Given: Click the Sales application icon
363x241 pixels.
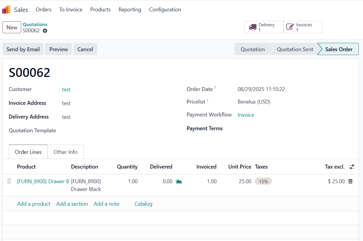Looking at the screenshot, I should [x=6, y=9].
